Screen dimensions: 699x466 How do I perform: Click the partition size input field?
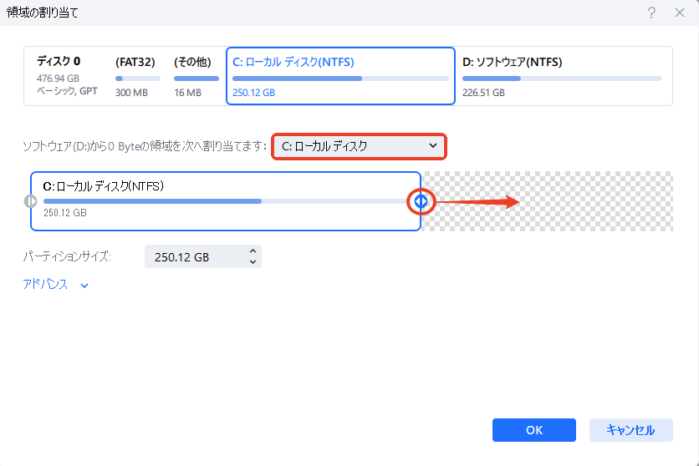coord(192,257)
